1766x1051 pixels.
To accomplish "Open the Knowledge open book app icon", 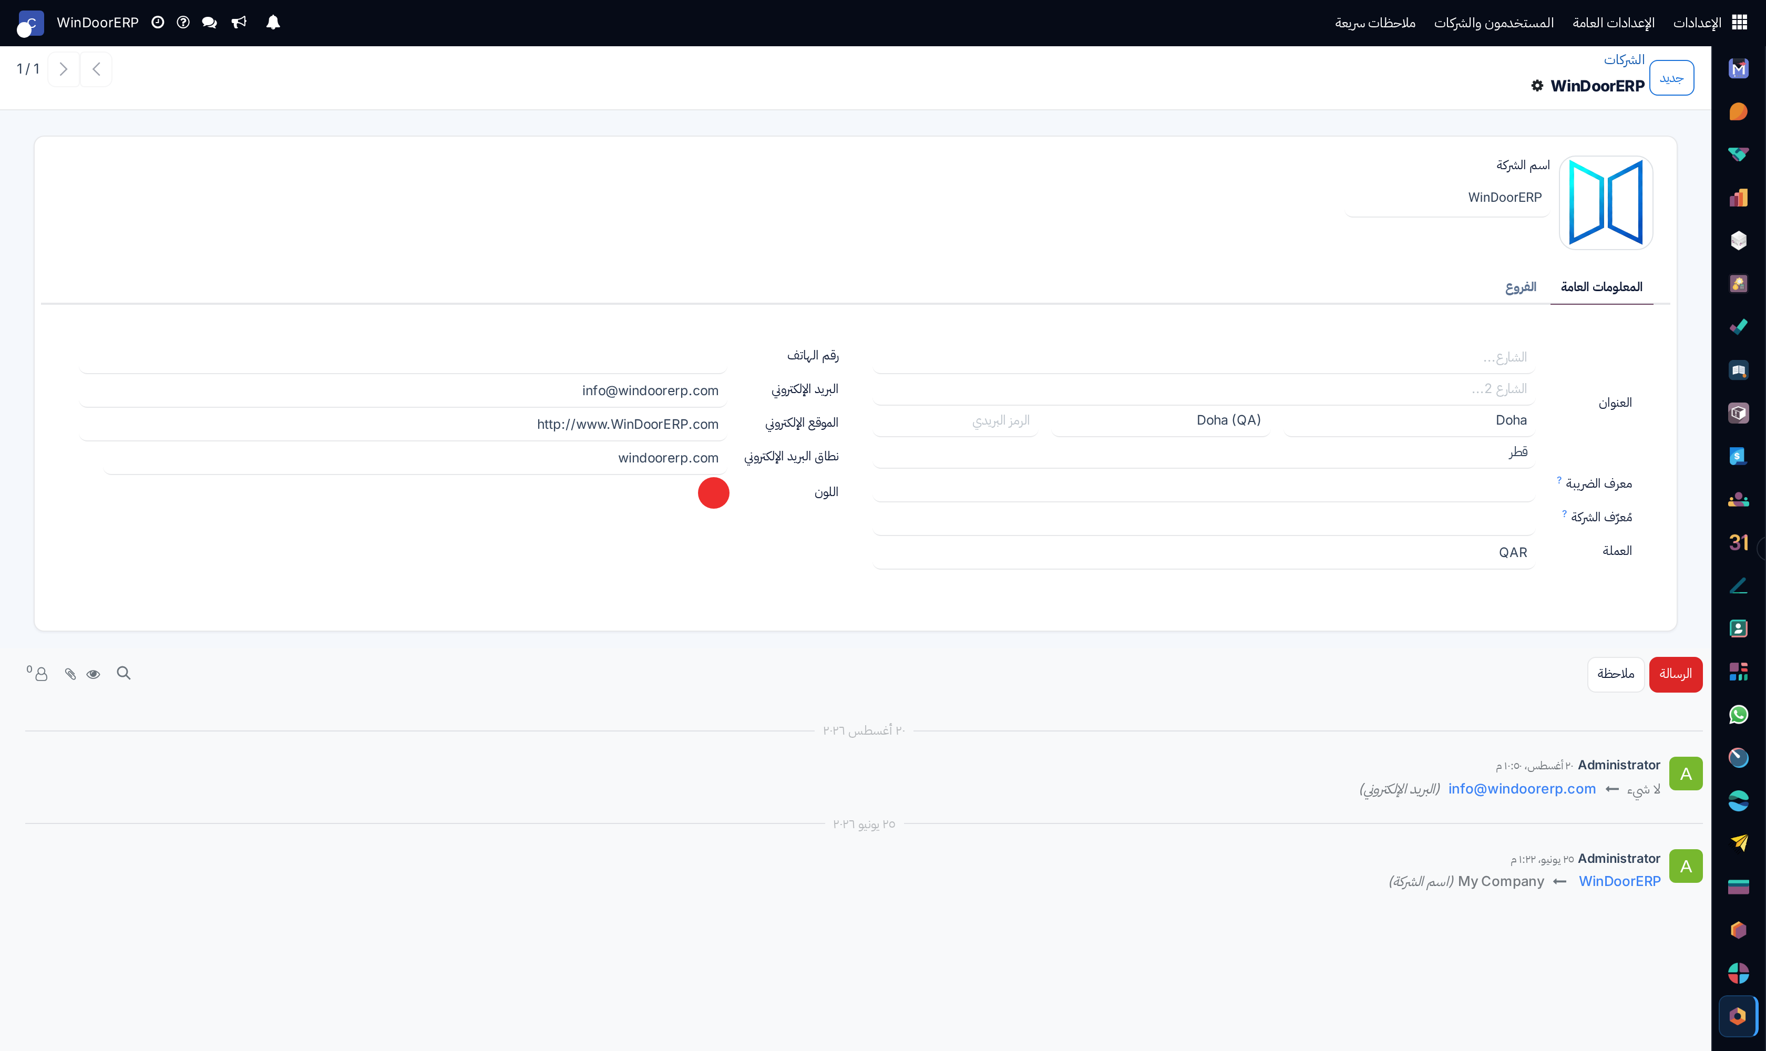I will click(x=1738, y=370).
